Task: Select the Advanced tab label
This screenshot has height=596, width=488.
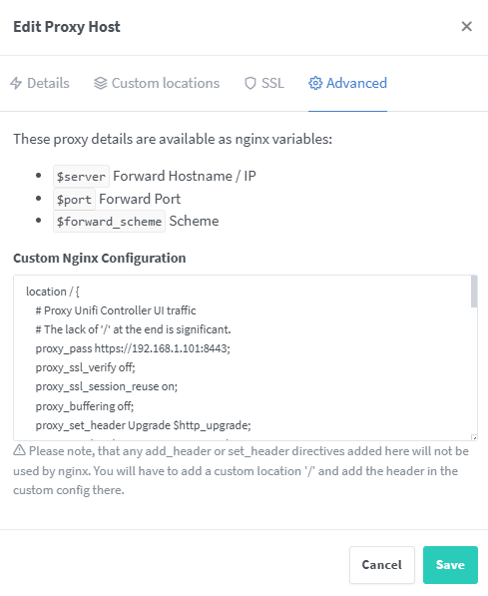Action: click(x=356, y=83)
